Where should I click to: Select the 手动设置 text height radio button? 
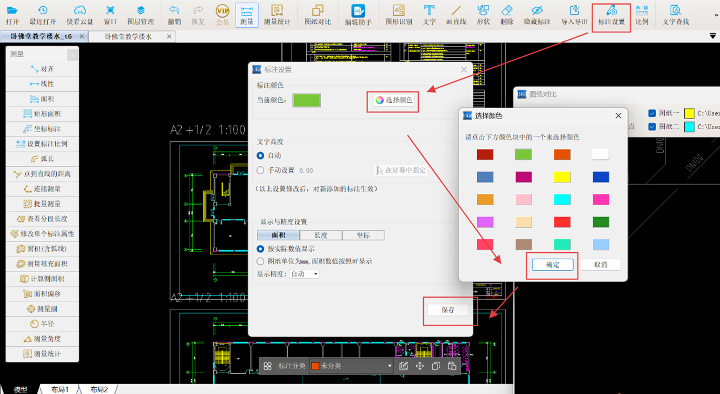point(260,170)
